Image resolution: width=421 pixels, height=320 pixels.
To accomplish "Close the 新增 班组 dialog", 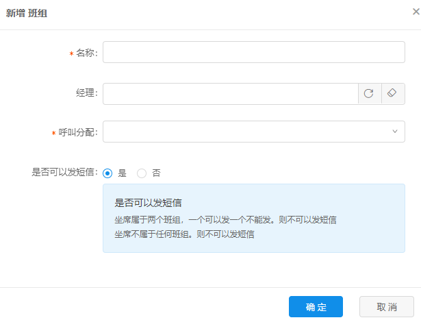I will click(416, 11).
